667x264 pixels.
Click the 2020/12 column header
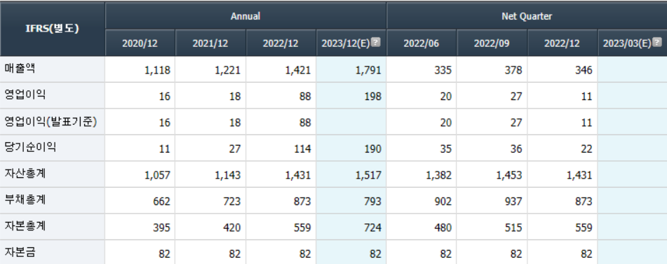click(140, 43)
